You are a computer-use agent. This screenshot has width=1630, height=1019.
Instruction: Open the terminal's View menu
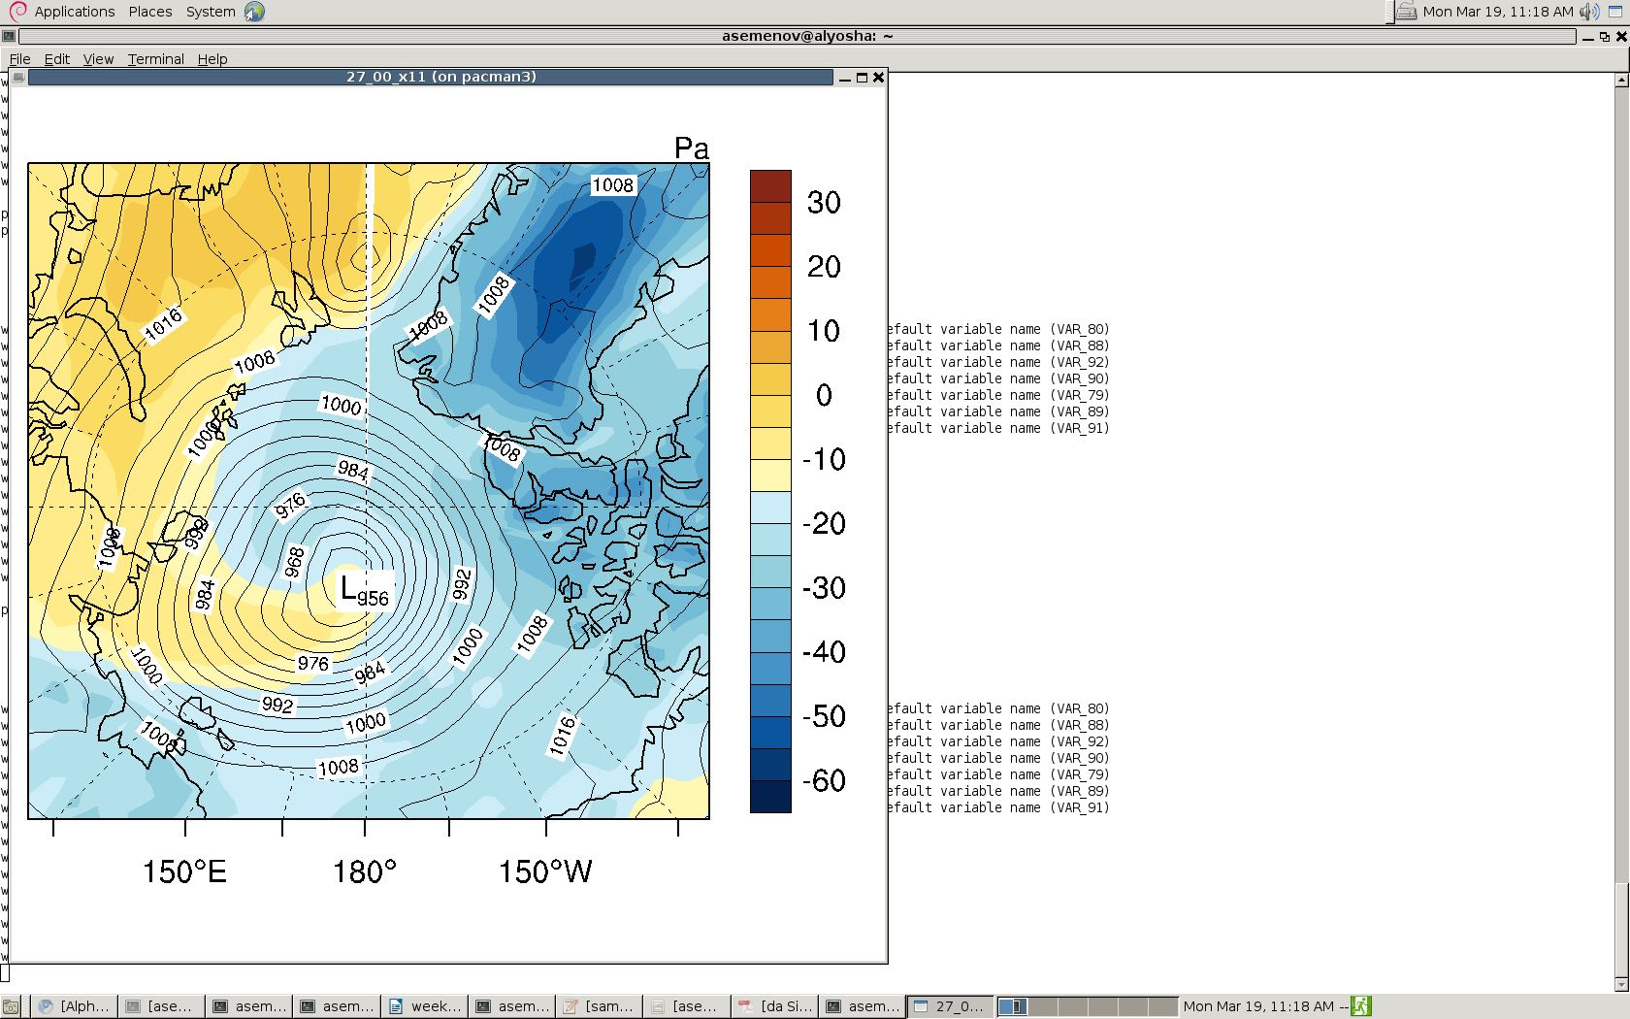[x=98, y=59]
